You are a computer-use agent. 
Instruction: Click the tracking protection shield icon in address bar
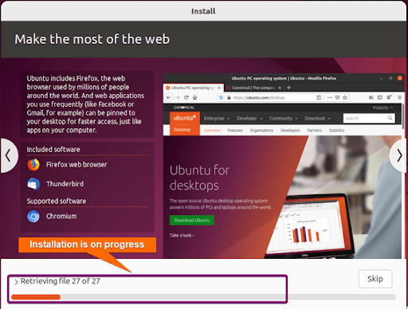(x=221, y=98)
